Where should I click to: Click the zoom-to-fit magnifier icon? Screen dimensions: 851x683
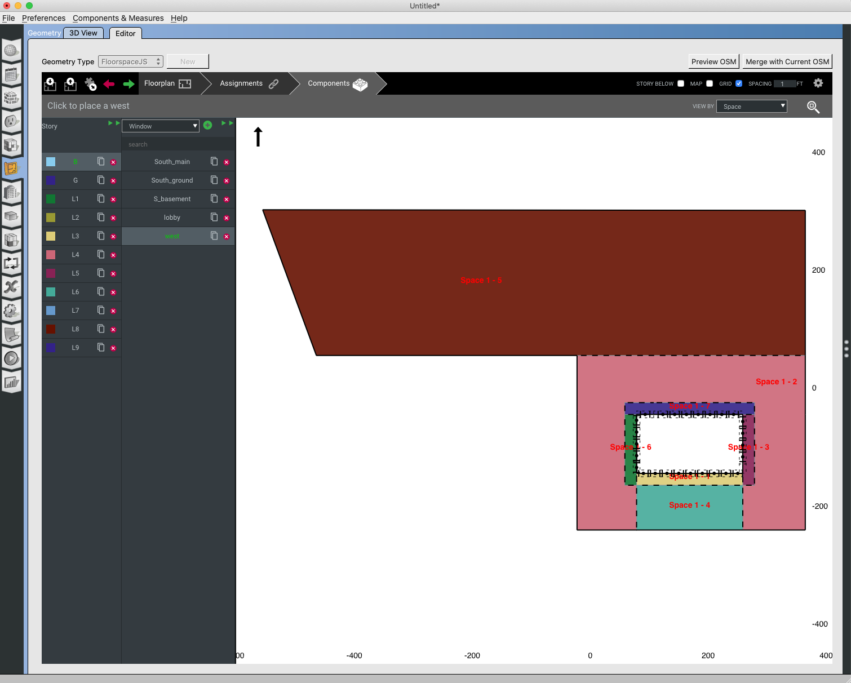pos(813,106)
